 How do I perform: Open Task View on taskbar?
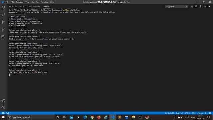coord(64,117)
